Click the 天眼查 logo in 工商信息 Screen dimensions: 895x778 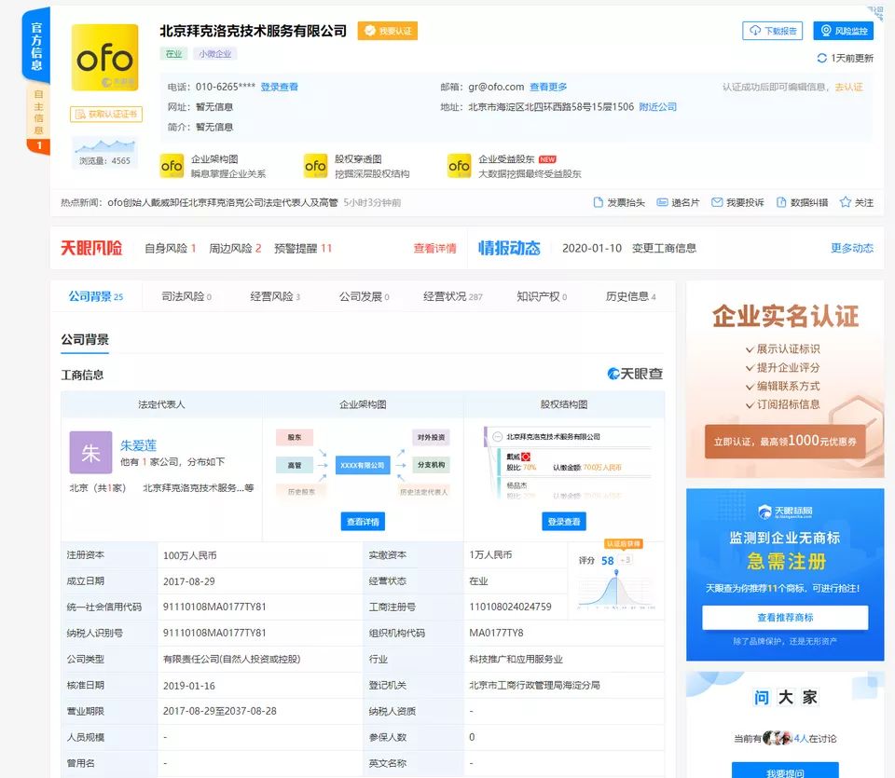[x=635, y=374]
